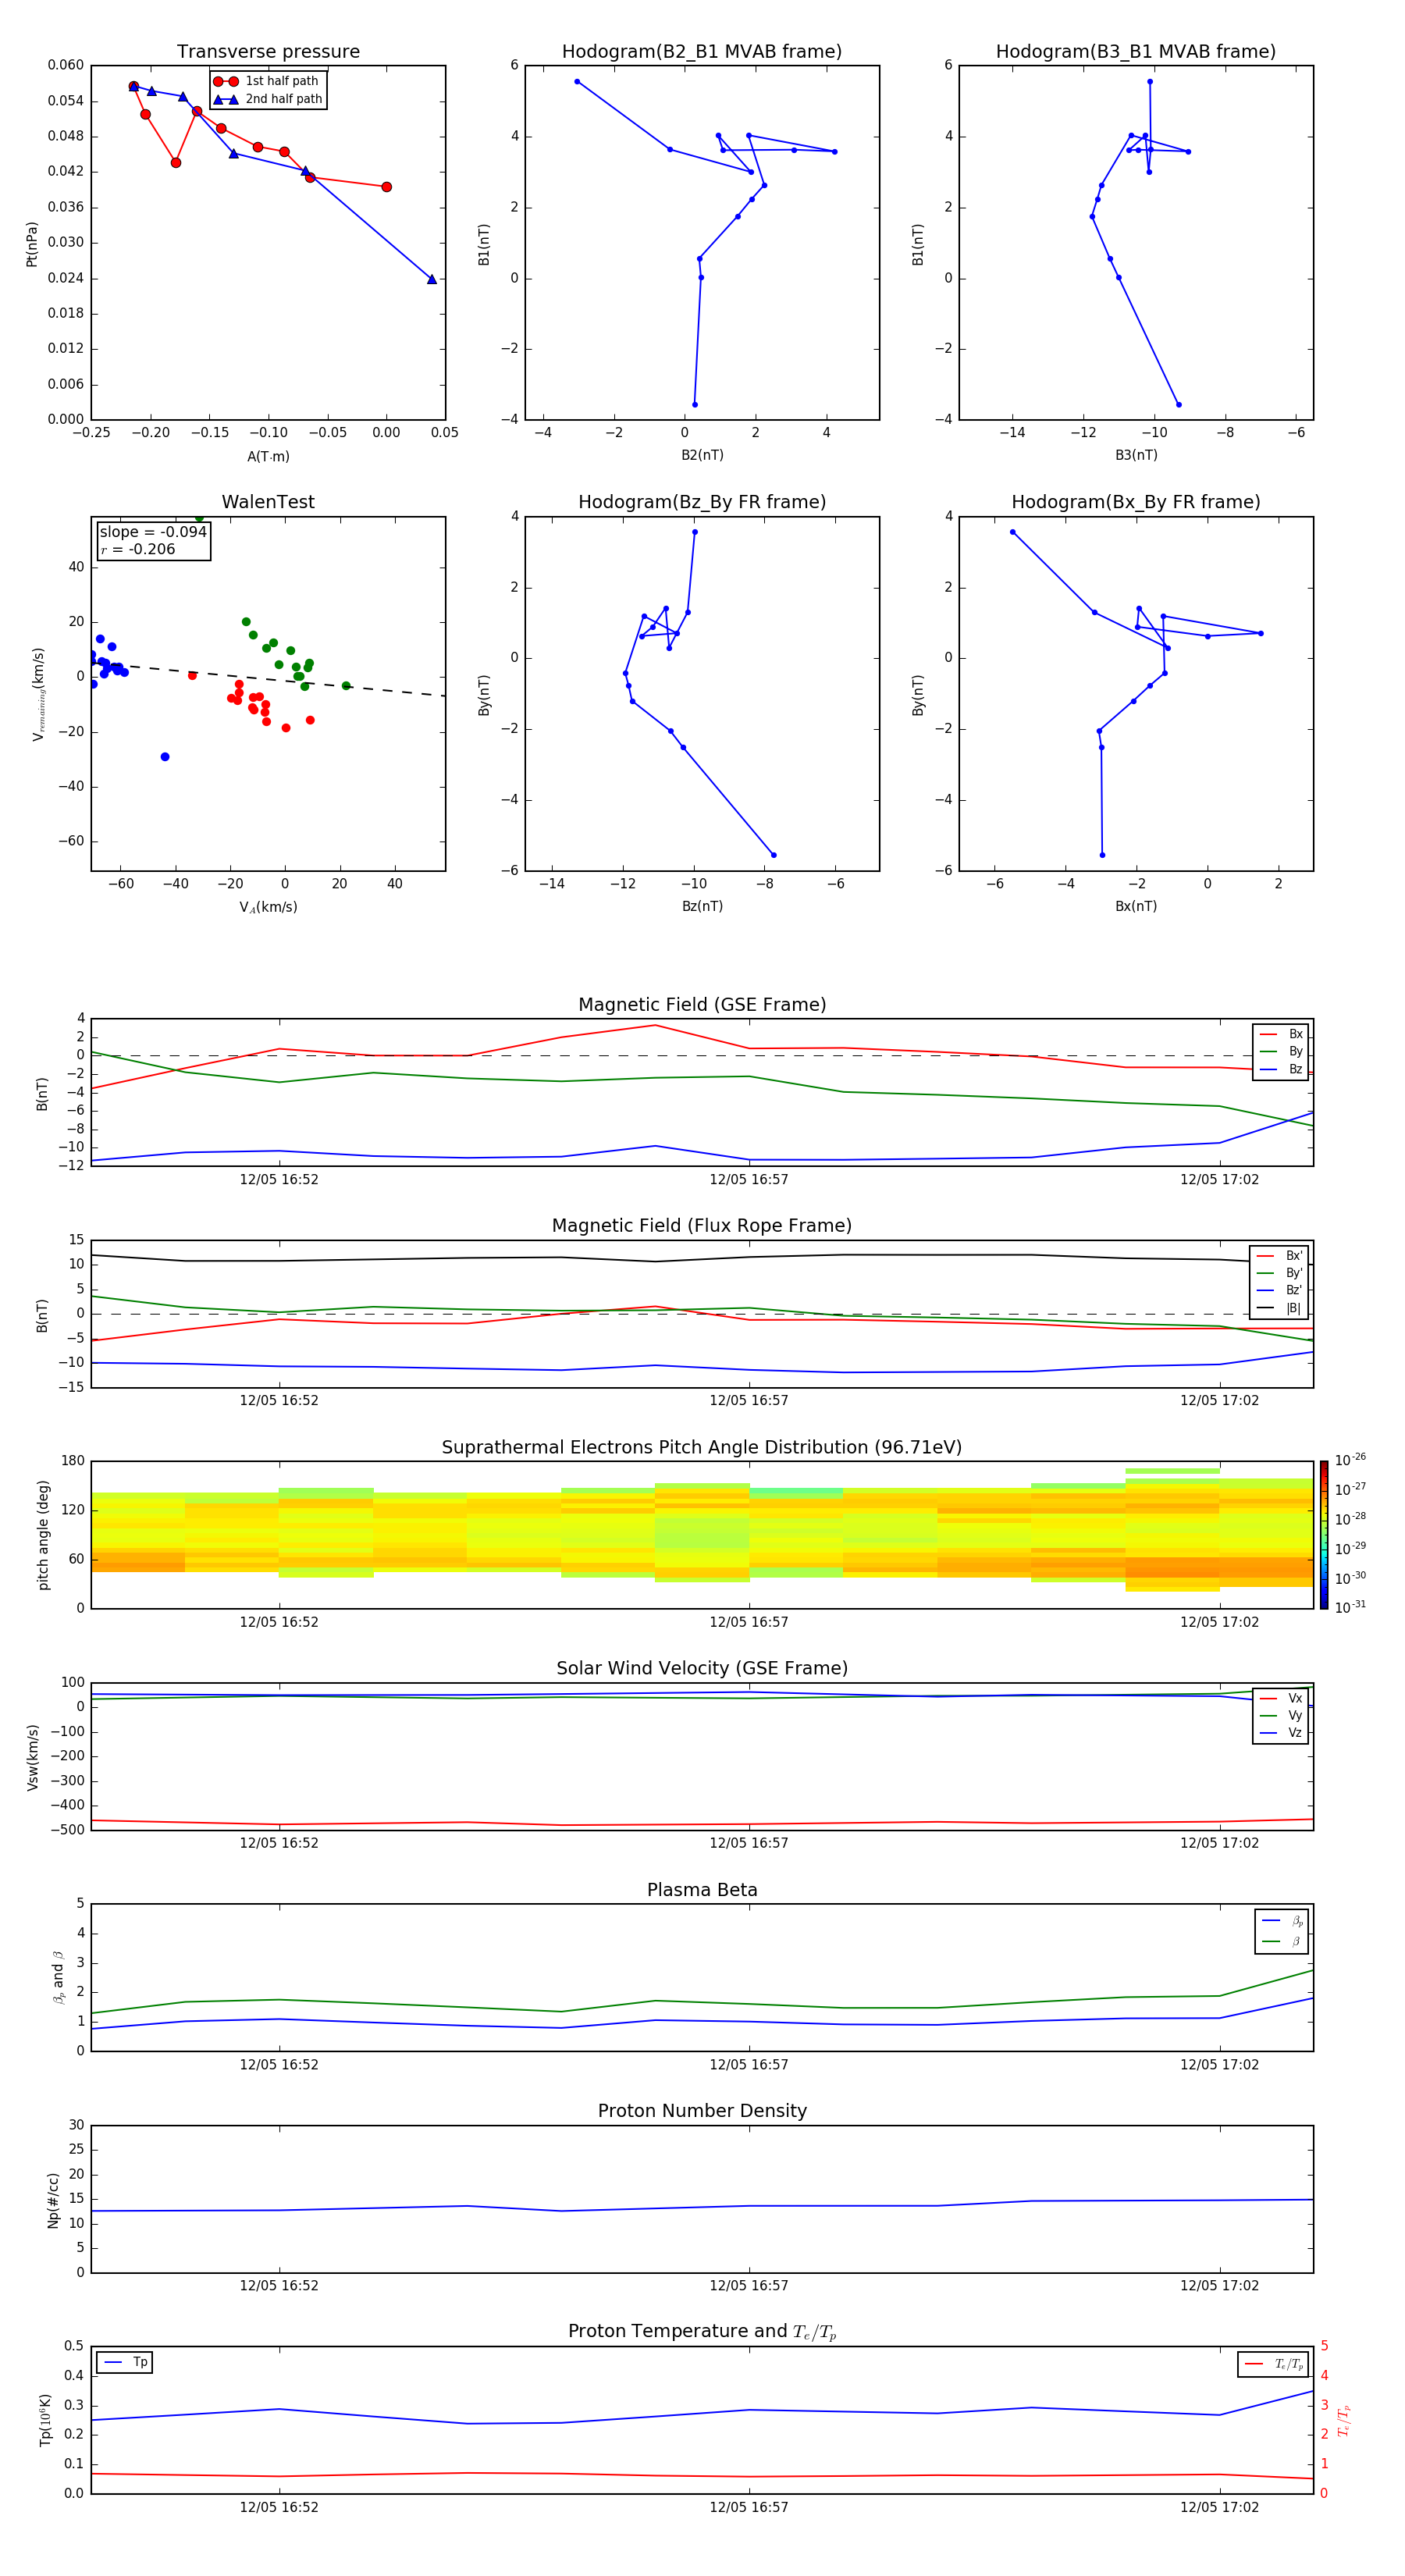Click the 'A(T·m)' x-axis label
1405x2576 pixels.
268,457
